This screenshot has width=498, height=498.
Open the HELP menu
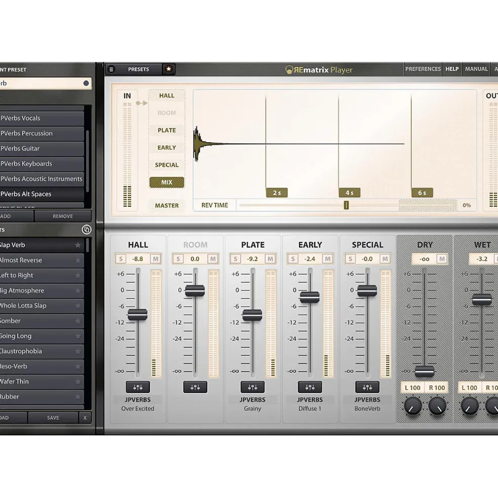point(452,69)
